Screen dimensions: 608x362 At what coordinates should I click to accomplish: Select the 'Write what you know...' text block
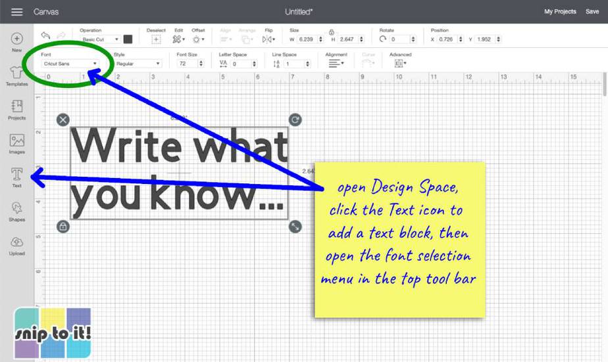coord(179,173)
